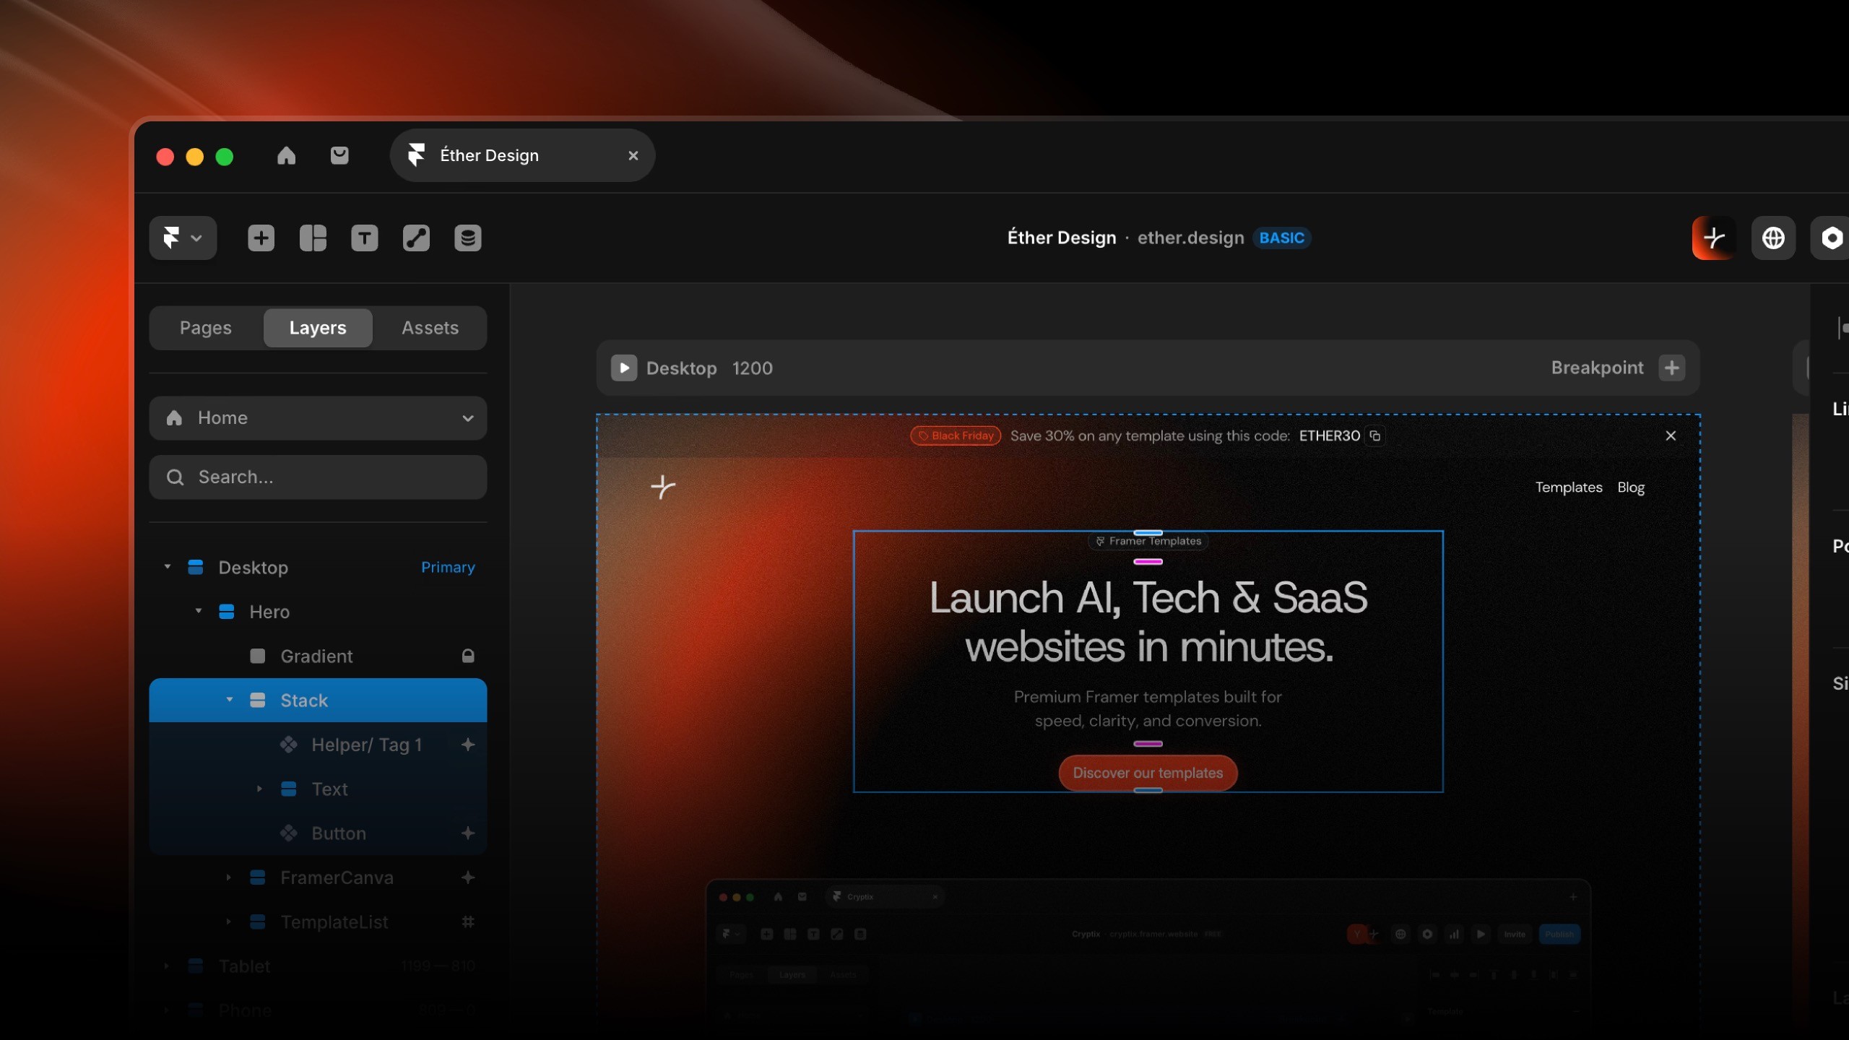Image resolution: width=1849 pixels, height=1040 pixels.
Task: Collapse the Stack layer arrow
Action: pos(230,700)
